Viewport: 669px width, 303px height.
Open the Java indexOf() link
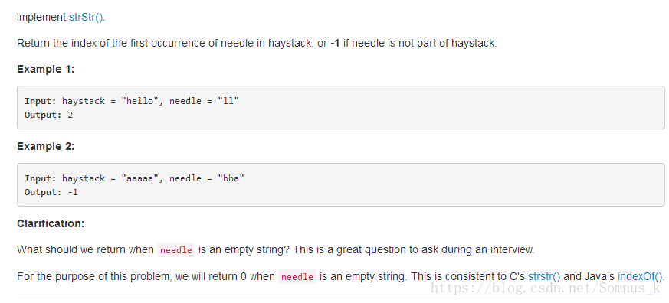click(641, 276)
